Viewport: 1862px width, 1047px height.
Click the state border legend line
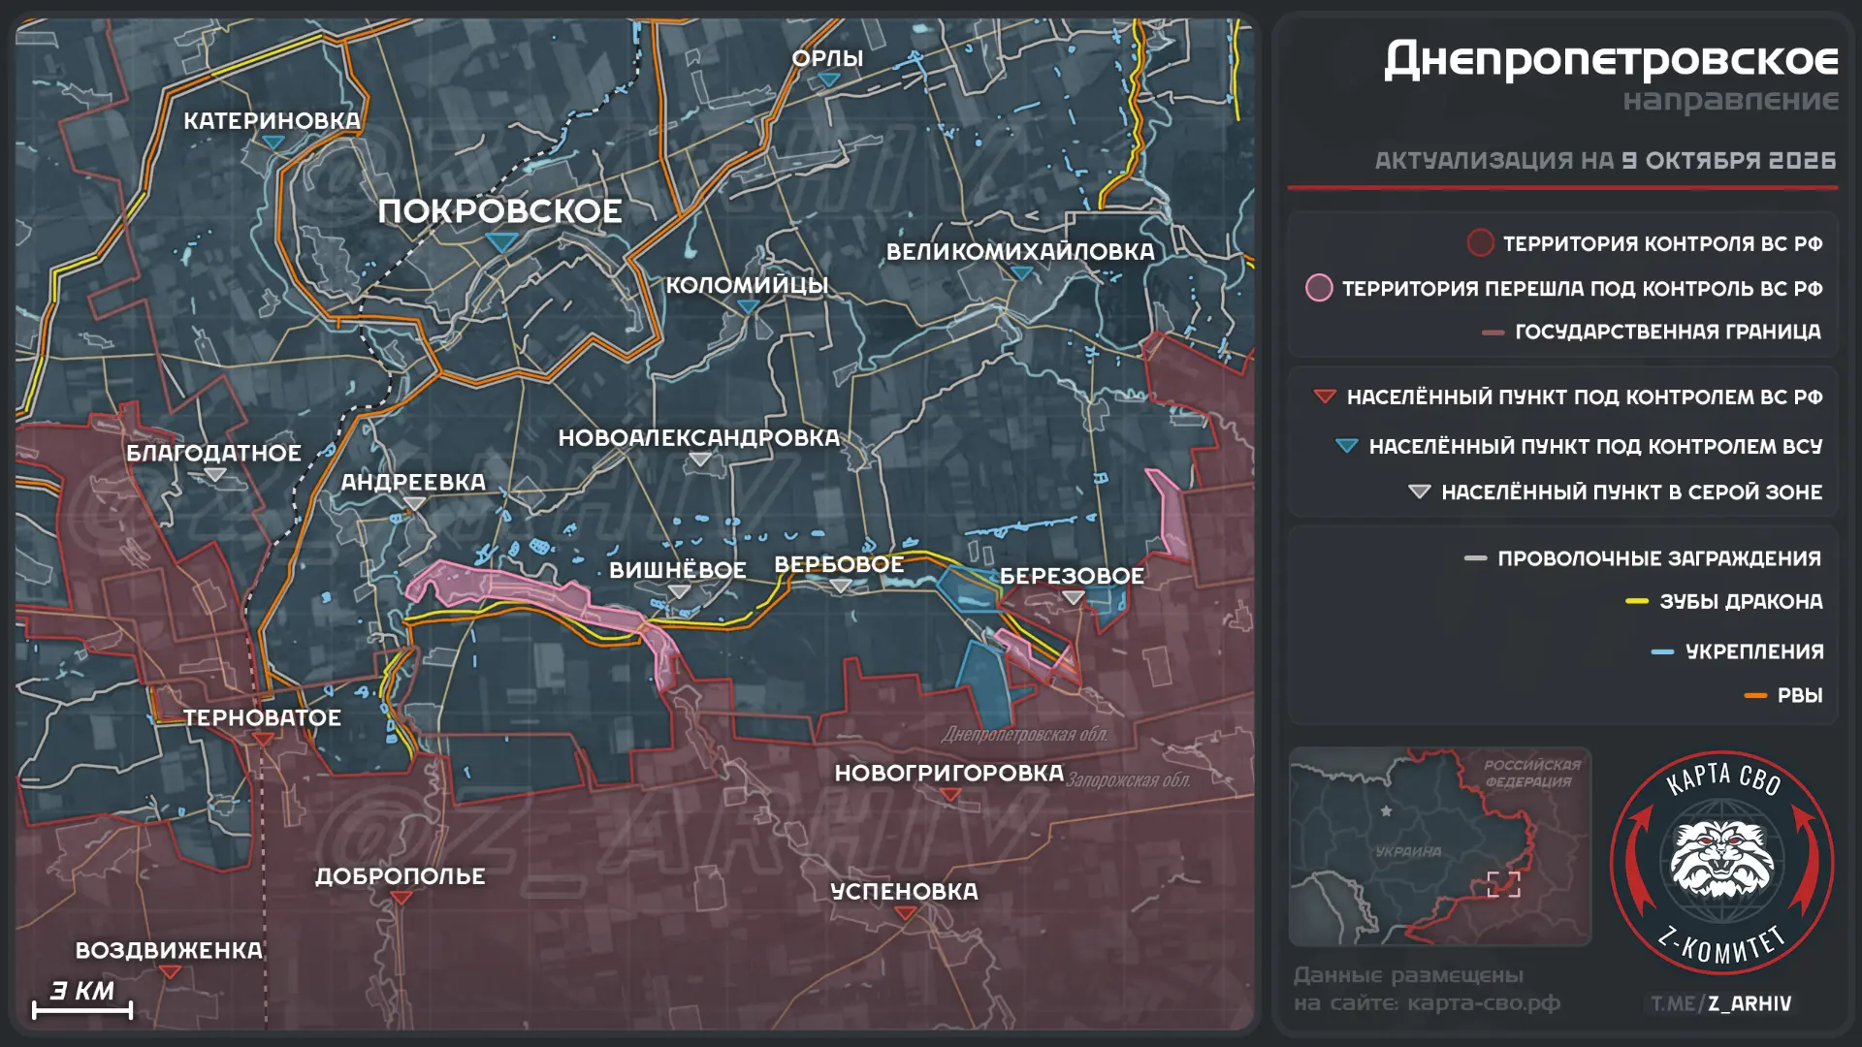tap(1493, 332)
